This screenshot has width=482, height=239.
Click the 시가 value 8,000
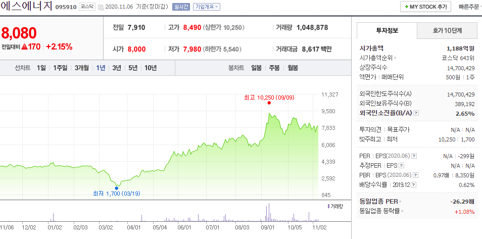tap(136, 49)
